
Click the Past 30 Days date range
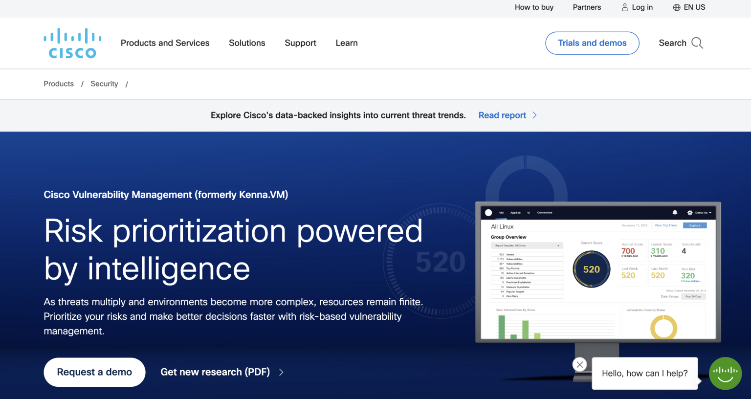click(693, 296)
